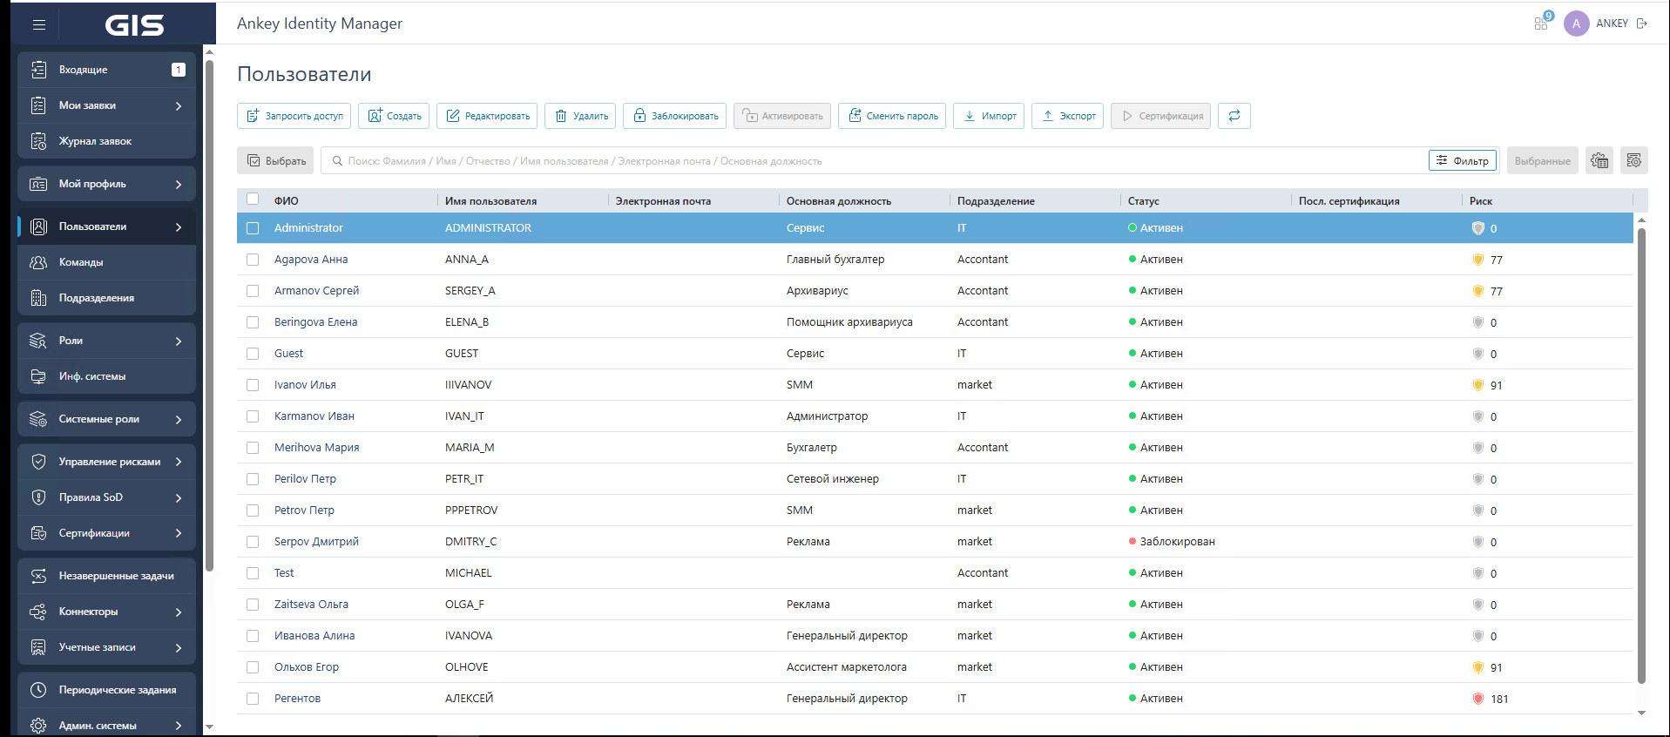The height and width of the screenshot is (737, 1670).
Task: Click the Активировать button
Action: click(x=782, y=116)
